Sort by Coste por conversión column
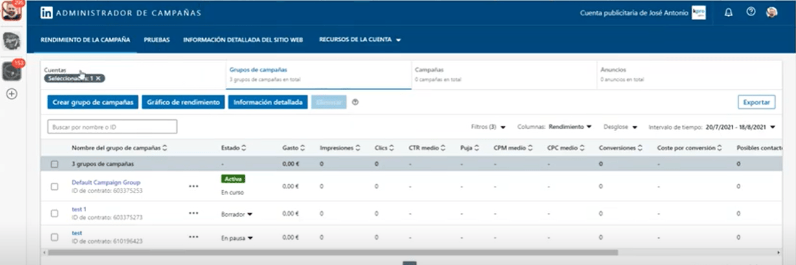Screen dimensions: 796x265 coord(690,148)
